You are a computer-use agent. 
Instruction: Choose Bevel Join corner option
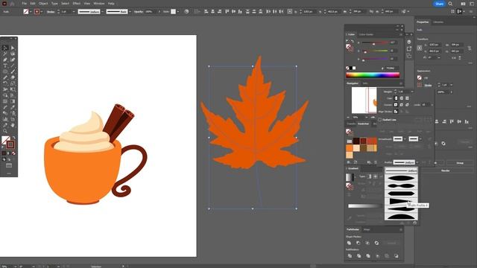(408, 104)
